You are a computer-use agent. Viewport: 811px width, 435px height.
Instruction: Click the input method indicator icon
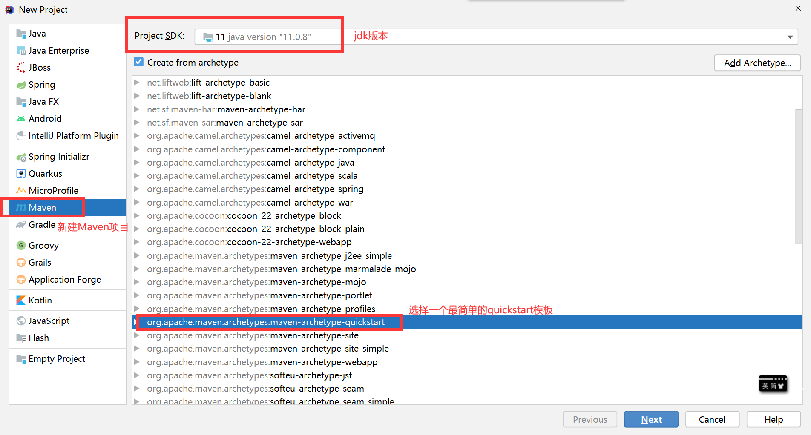(773, 384)
